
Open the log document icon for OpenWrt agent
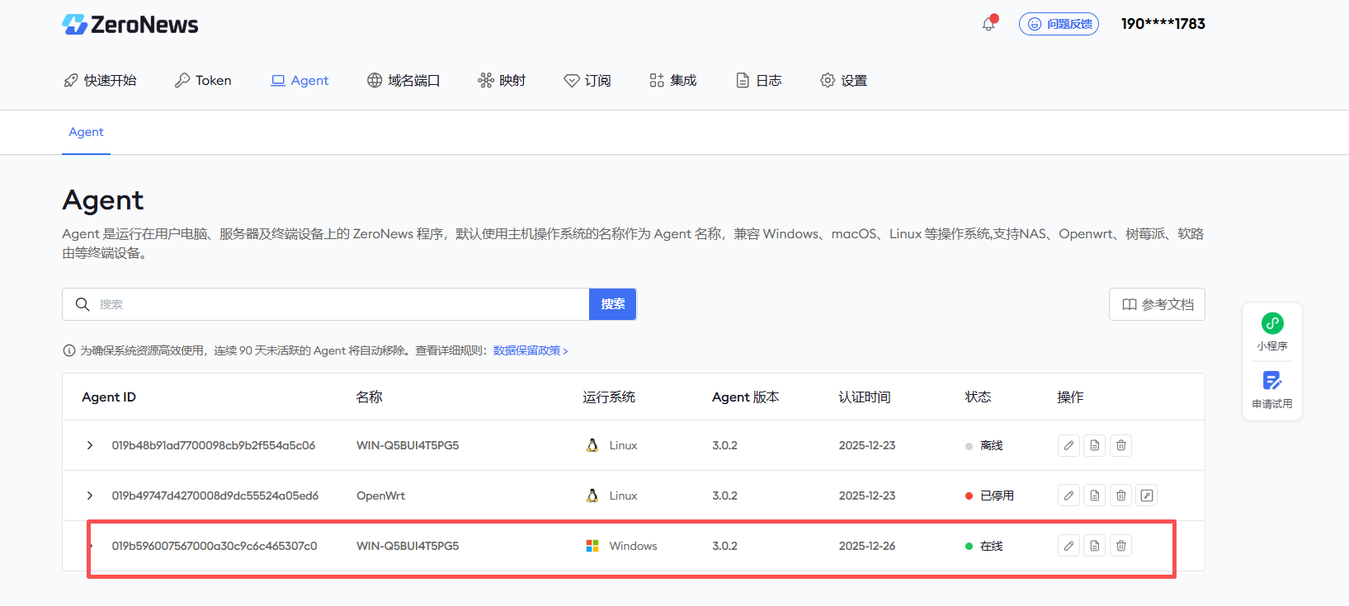(1095, 496)
